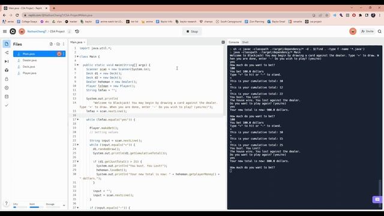The width and height of the screenshot is (384, 216).
Task: Open the Zion Planning bookmark
Action: 254,22
